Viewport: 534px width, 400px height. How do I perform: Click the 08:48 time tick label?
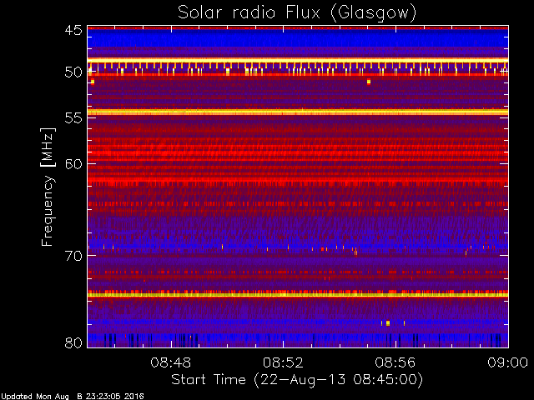170,362
